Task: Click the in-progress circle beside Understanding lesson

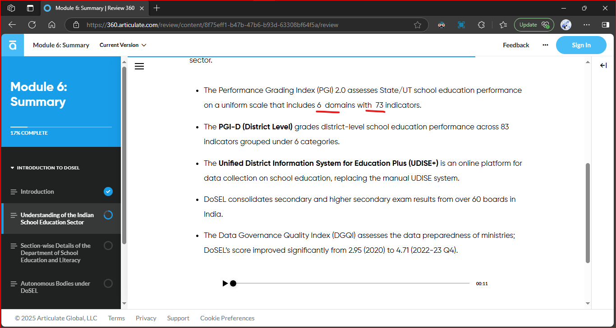Action: [108, 215]
